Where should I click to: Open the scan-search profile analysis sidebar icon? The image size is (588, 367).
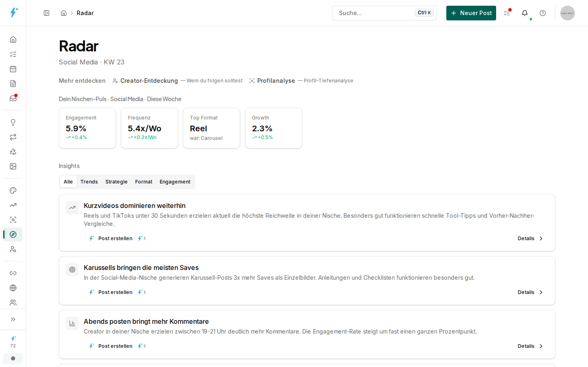13,220
